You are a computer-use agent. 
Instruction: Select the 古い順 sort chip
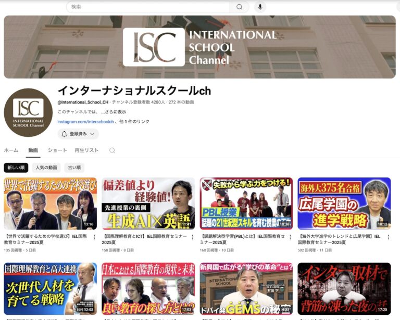(x=74, y=168)
